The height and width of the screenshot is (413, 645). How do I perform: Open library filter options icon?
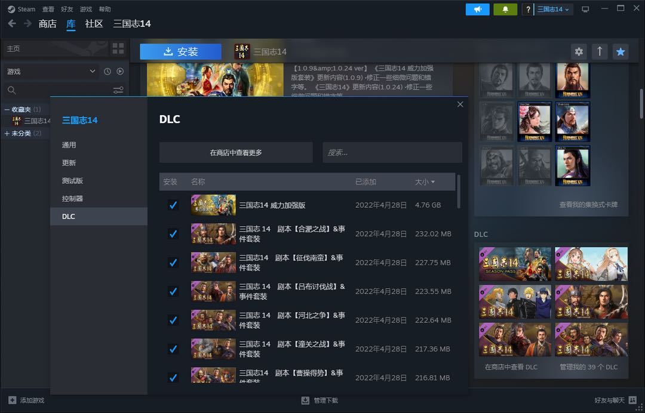[118, 90]
